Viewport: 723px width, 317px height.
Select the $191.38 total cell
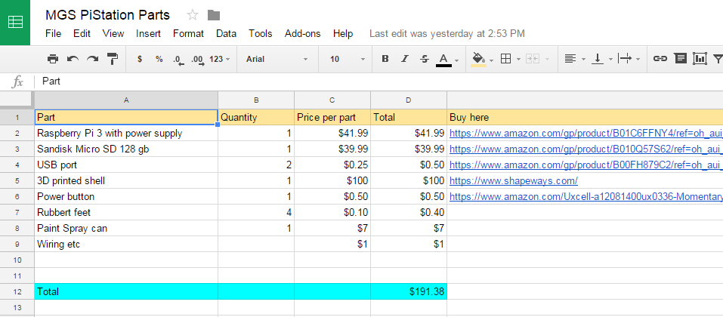[x=409, y=291]
